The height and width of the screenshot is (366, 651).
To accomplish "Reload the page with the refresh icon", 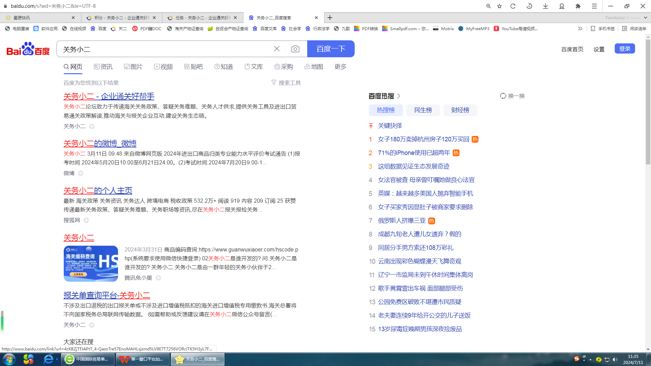I will 513,6.
